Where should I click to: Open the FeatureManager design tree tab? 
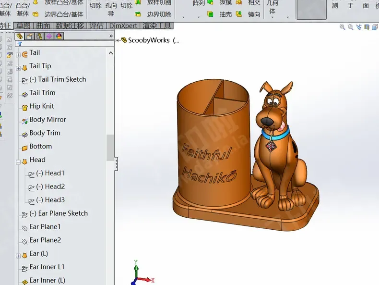pyautogui.click(x=20, y=37)
